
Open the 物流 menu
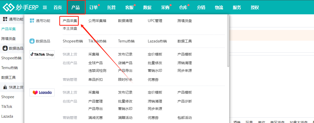(219, 7)
